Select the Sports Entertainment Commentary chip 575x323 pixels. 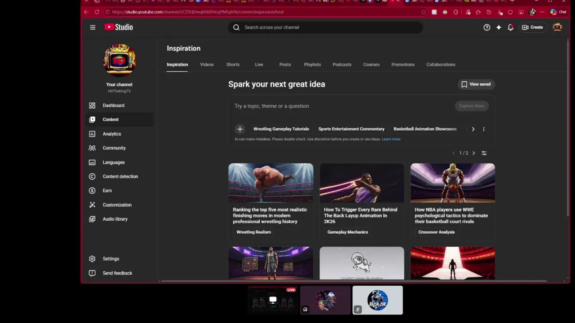pyautogui.click(x=351, y=129)
